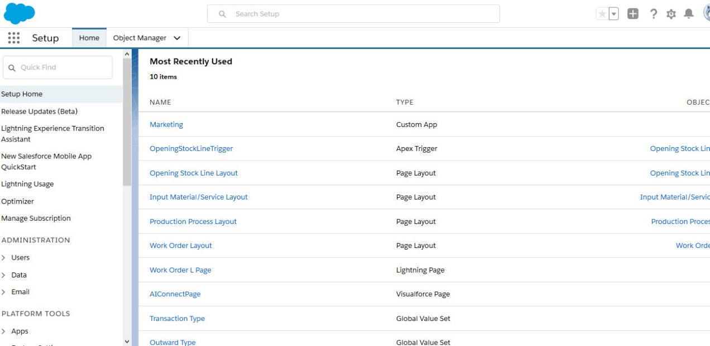This screenshot has height=346, width=710.
Task: Open Opening Stock Line object in OpeningStockLineTrigger row
Action: click(x=680, y=149)
